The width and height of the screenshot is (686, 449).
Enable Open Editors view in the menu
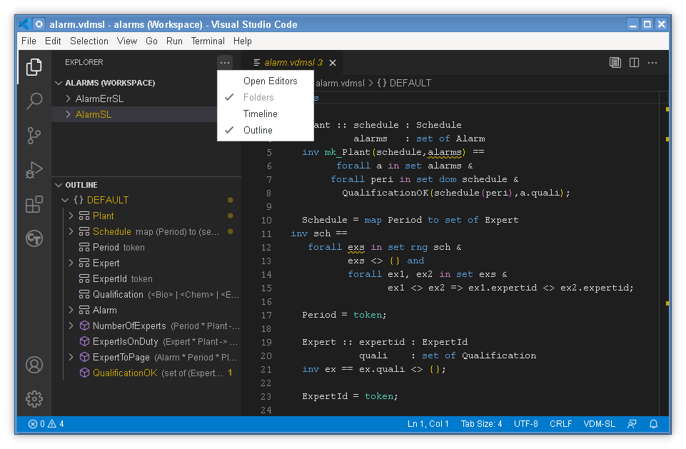click(x=270, y=81)
